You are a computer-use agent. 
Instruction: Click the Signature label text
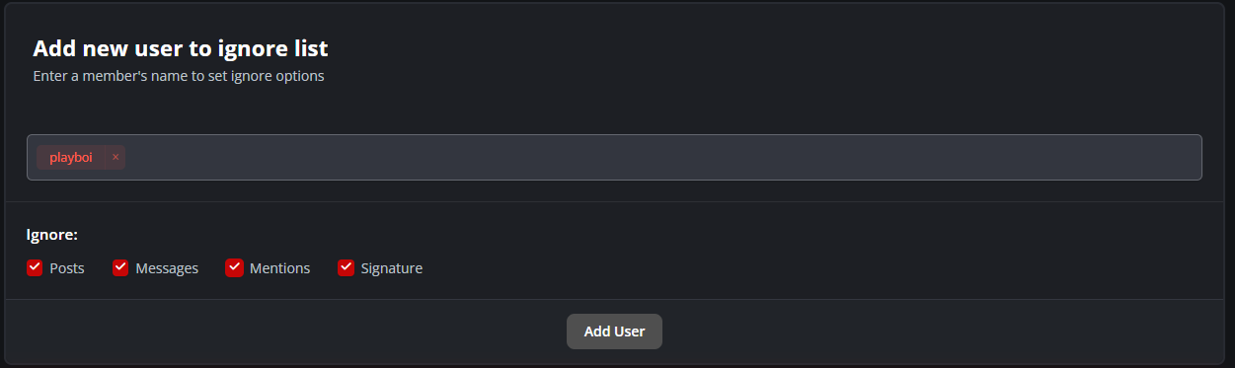[392, 268]
